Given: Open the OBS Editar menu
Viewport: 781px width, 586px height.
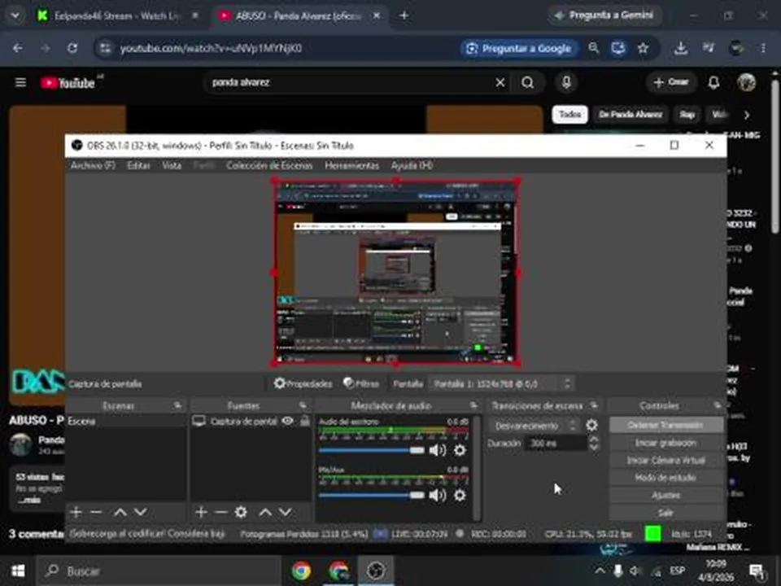Looking at the screenshot, I should pyautogui.click(x=138, y=165).
